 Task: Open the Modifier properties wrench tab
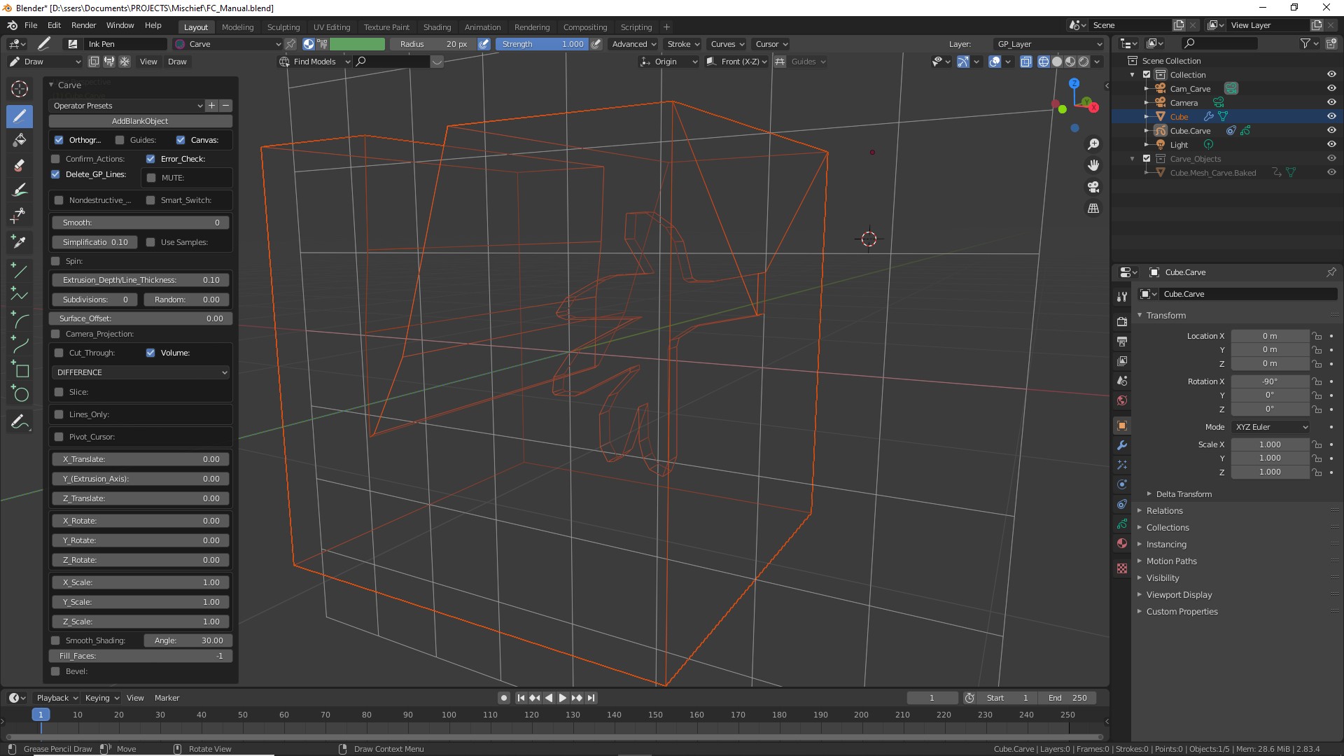tap(1122, 445)
